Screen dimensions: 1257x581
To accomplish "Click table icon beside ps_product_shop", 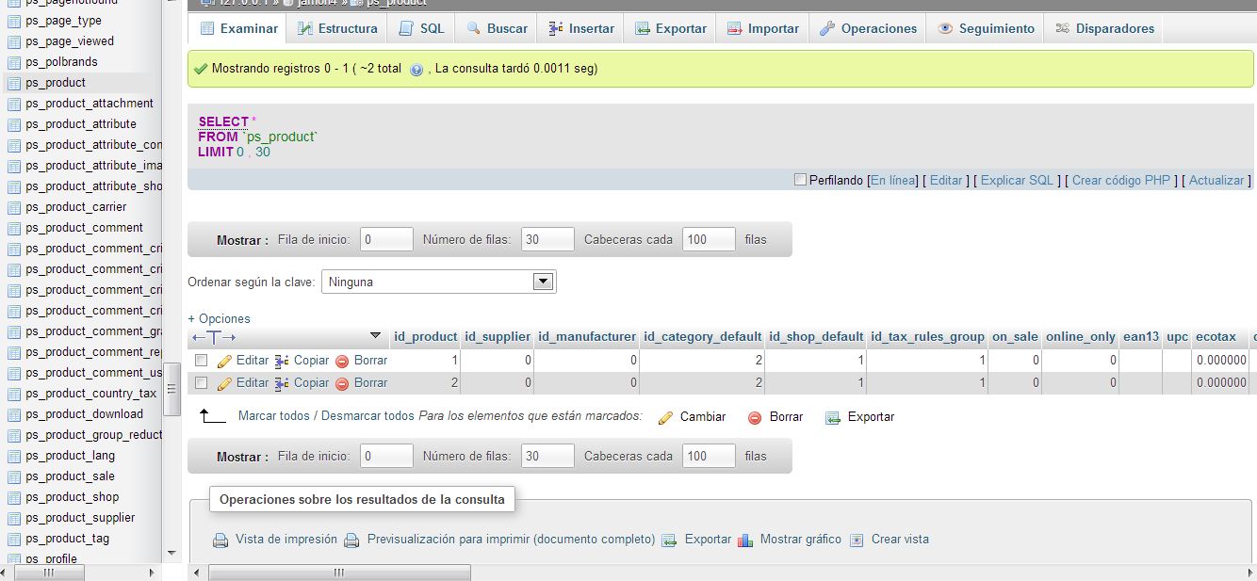I will [x=13, y=497].
